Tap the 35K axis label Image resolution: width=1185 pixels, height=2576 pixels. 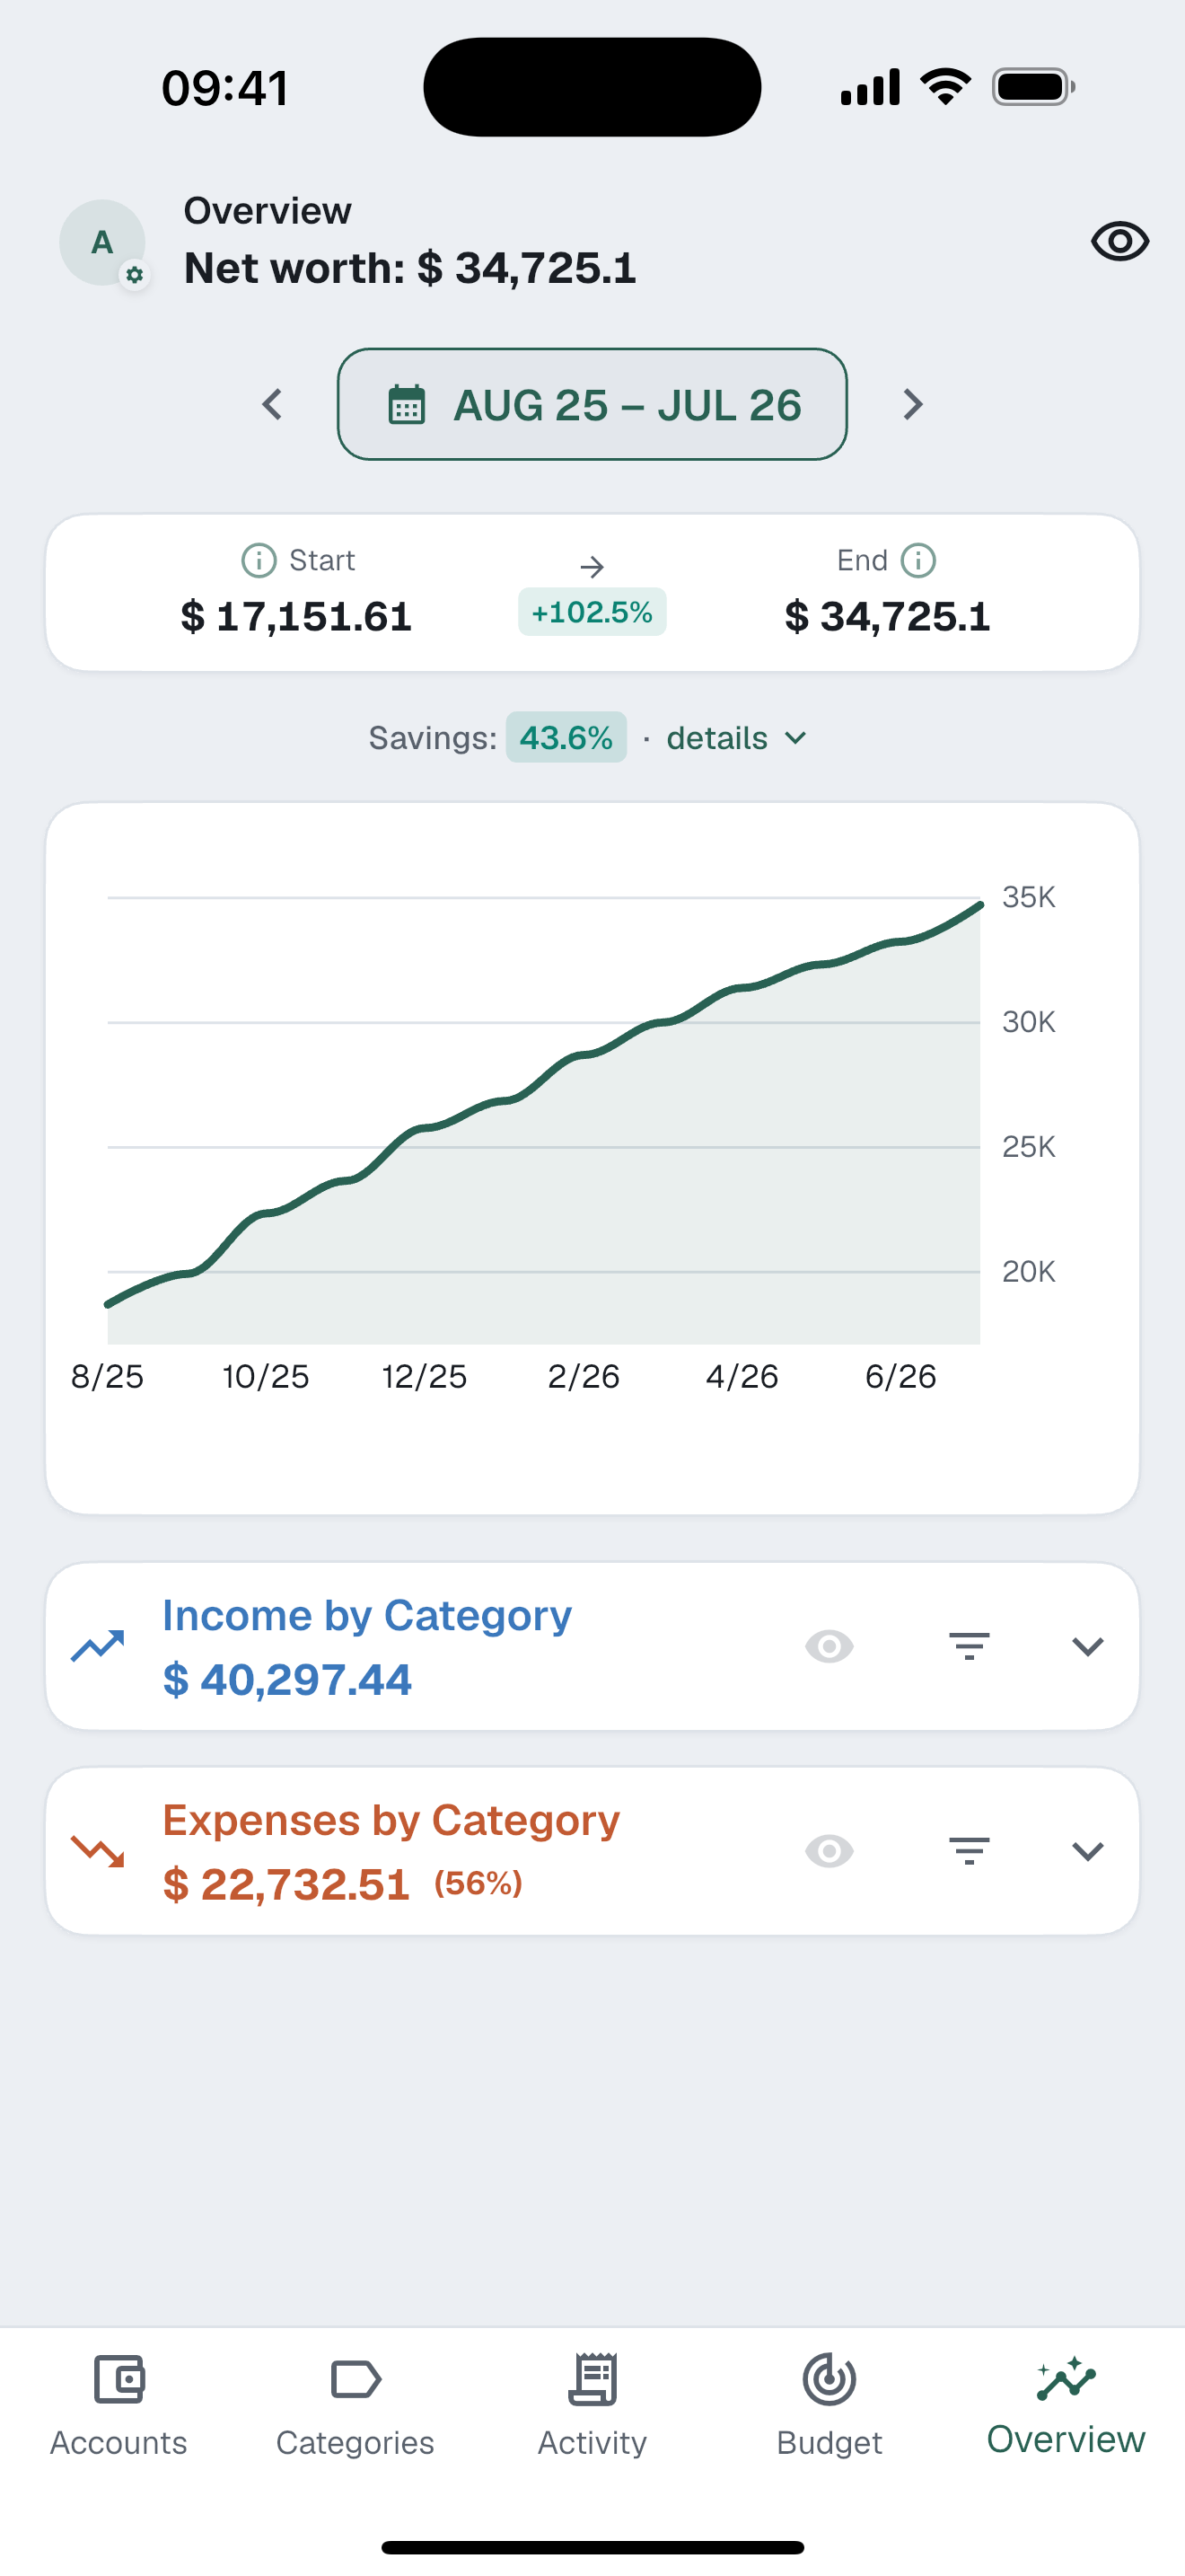pos(1028,897)
